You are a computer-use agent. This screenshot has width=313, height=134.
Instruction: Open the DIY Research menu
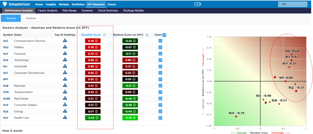pos(96,5)
